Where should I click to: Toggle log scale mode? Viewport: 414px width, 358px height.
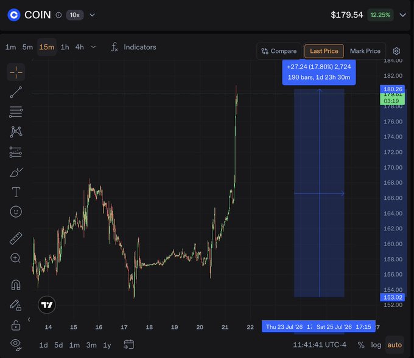pos(376,345)
